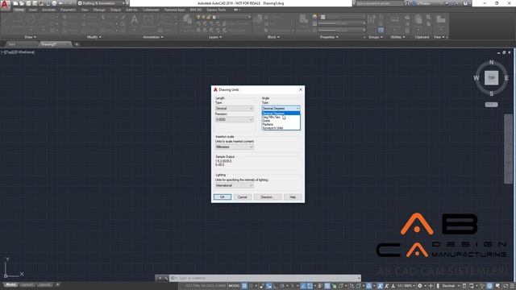
Task: Open the Insertion scale Millimeters dropdown
Action: pos(235,147)
